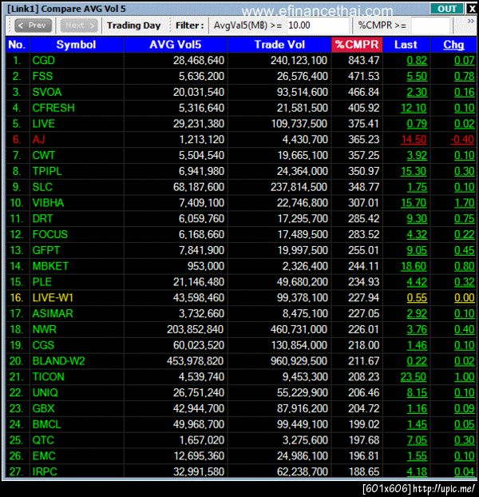Select the TPIPL symbol
479x497 pixels.
[x=47, y=171]
